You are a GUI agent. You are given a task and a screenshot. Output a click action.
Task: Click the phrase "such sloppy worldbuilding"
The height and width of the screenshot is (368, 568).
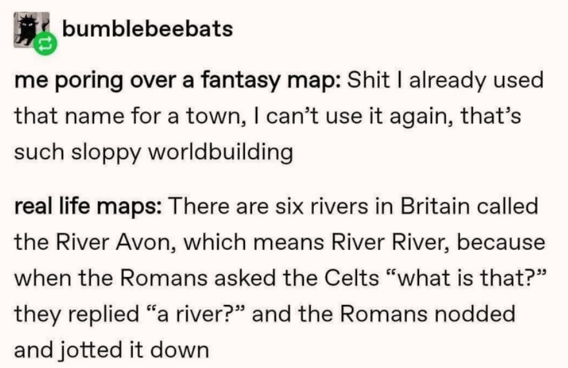point(153,153)
